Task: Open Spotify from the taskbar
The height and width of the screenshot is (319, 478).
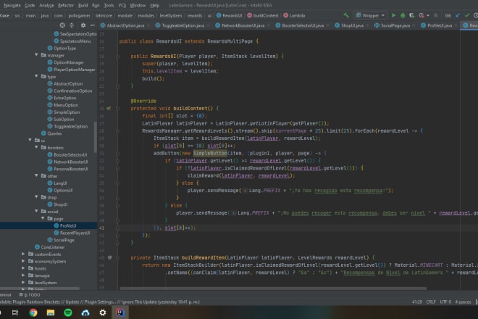Action: tap(67, 312)
